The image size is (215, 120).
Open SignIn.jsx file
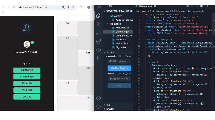(x=121, y=47)
